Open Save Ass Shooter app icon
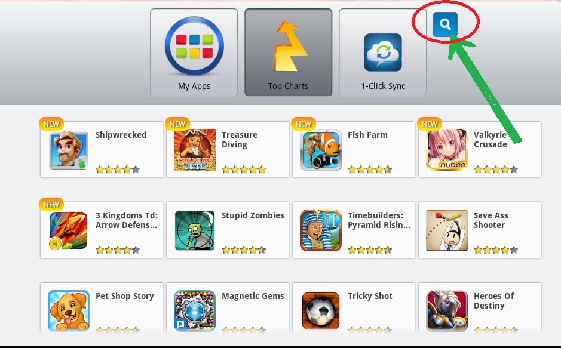Screen dimensions: 561x348 447,230
